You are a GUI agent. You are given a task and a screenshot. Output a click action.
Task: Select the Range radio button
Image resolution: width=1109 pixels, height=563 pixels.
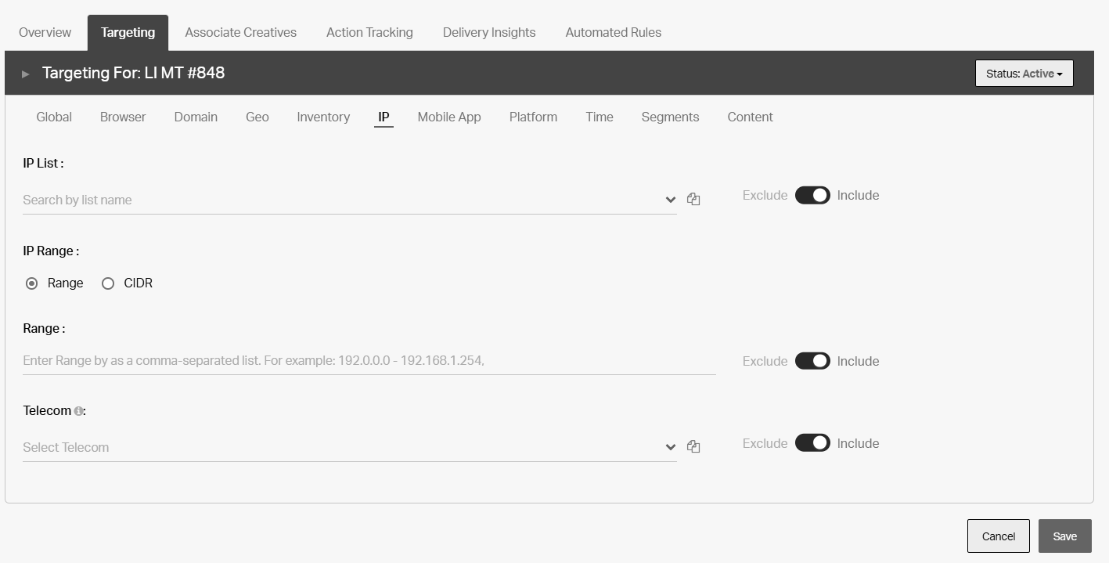(x=32, y=283)
